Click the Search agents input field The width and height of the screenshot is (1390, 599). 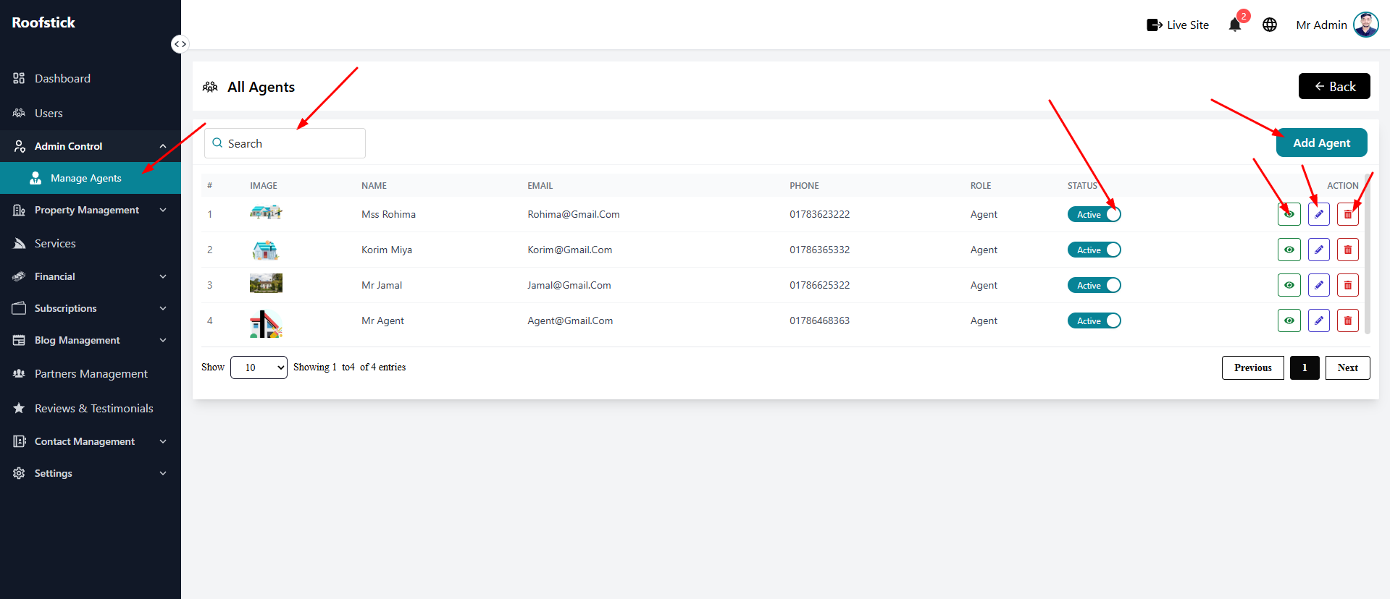pyautogui.click(x=285, y=143)
